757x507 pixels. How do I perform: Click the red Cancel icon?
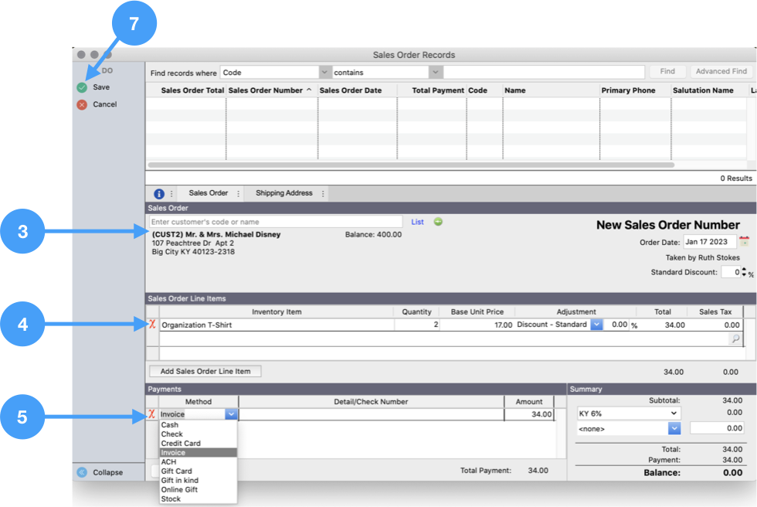(x=82, y=104)
